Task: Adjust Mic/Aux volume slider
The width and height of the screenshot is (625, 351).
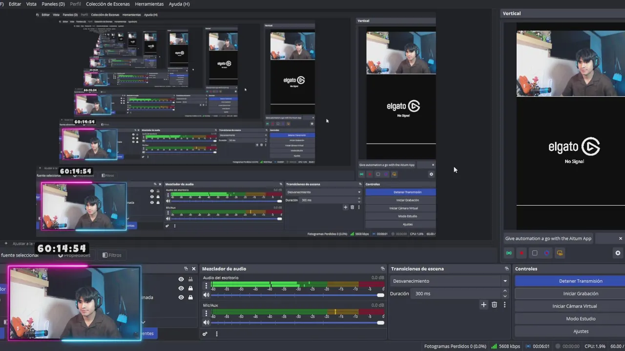Action: click(x=297, y=322)
